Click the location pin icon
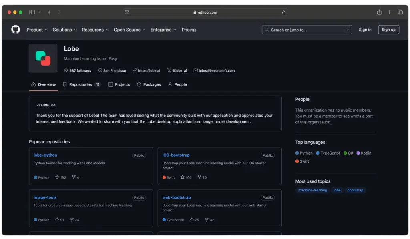410x239 pixels. pos(100,70)
